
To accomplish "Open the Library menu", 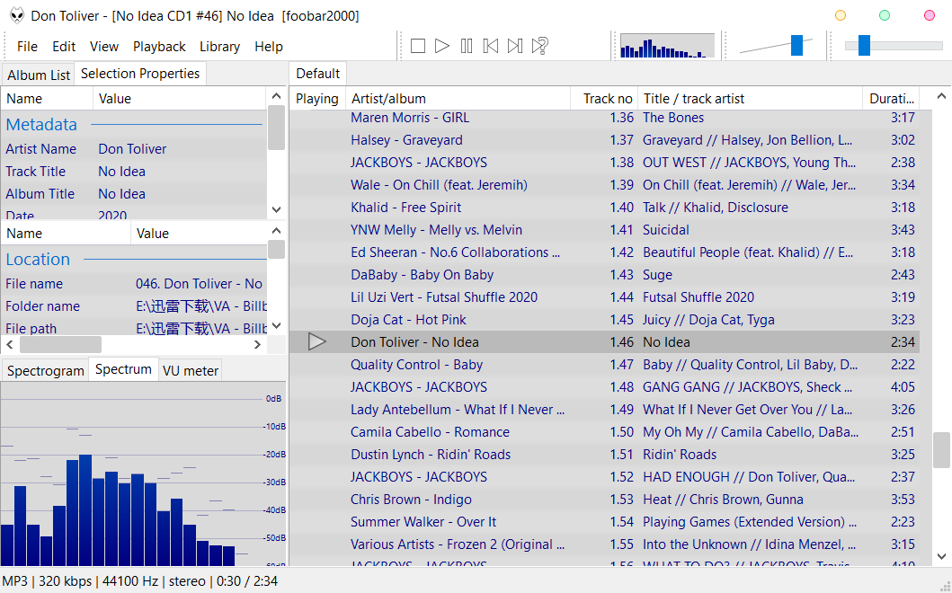I will [x=219, y=47].
